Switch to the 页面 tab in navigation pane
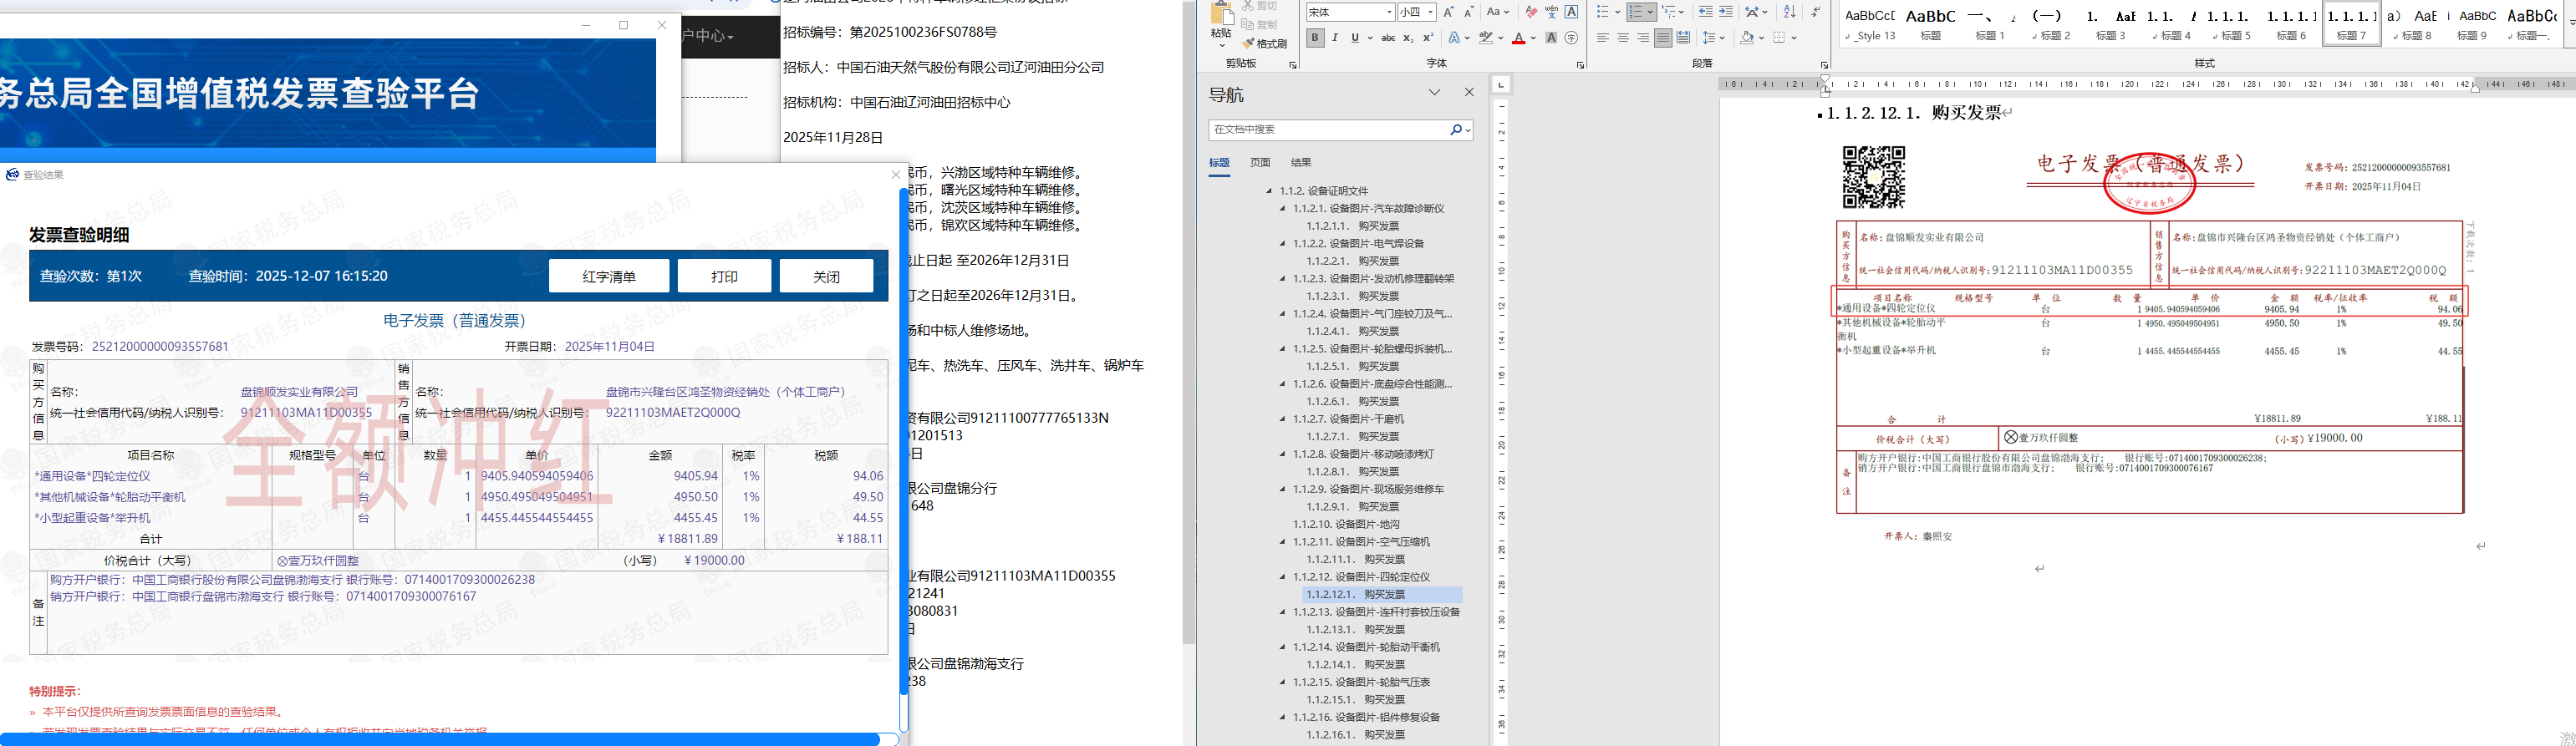 (1260, 163)
